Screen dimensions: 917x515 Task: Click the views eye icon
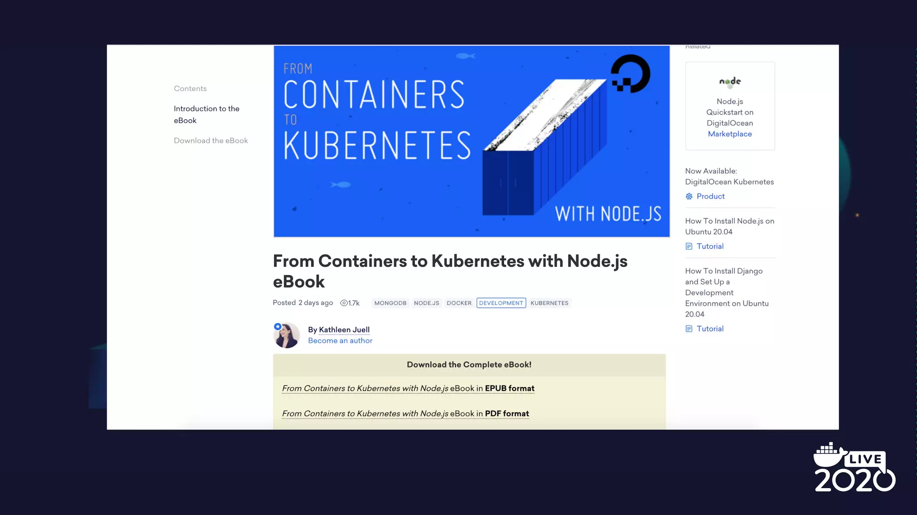click(x=343, y=303)
